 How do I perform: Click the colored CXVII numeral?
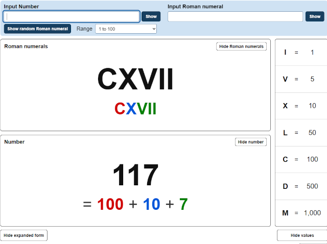[135, 109]
